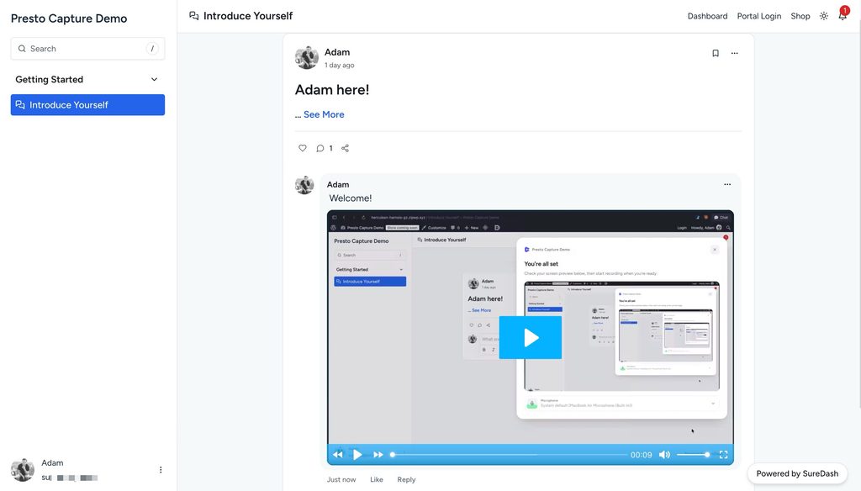Click the search magnifier icon
The height and width of the screenshot is (491, 861).
click(x=22, y=49)
